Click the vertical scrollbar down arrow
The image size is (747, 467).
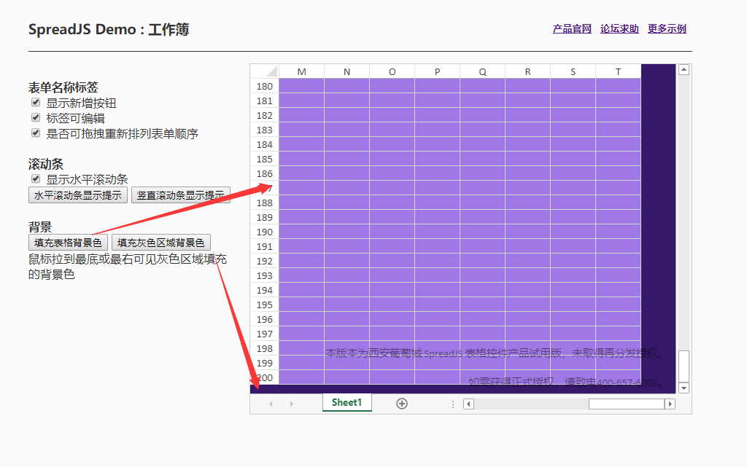[x=684, y=388]
